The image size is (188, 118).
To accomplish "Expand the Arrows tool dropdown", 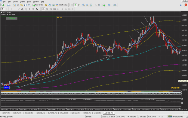I will click(39, 9).
